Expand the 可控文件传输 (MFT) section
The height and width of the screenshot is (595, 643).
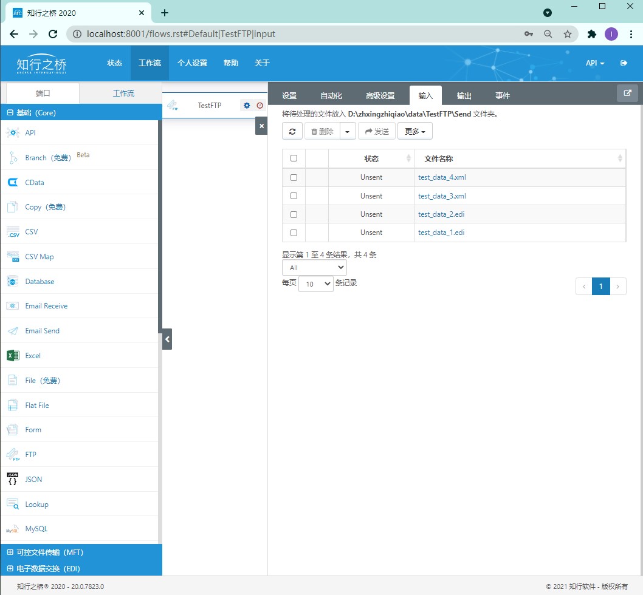tap(10, 552)
